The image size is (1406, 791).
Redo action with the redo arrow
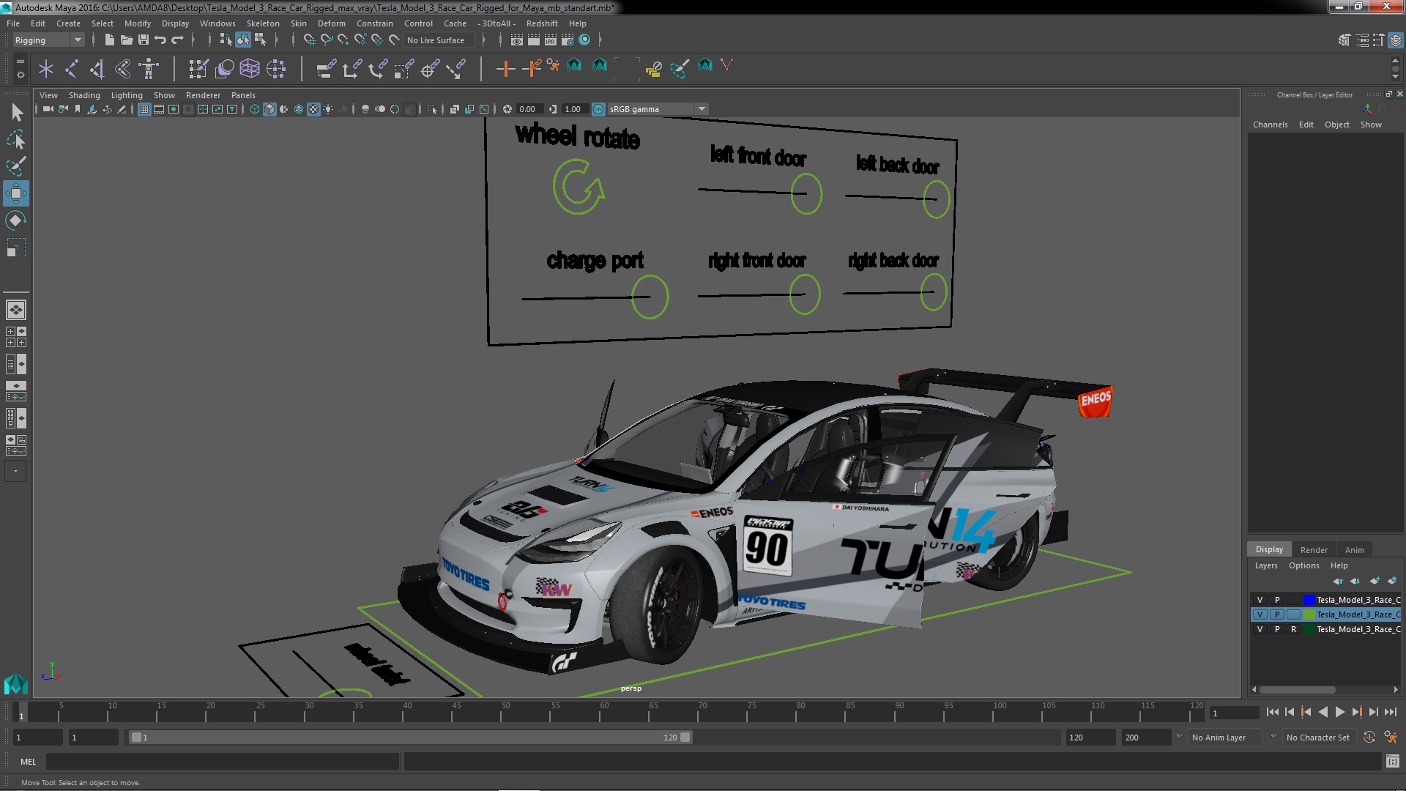(x=177, y=40)
